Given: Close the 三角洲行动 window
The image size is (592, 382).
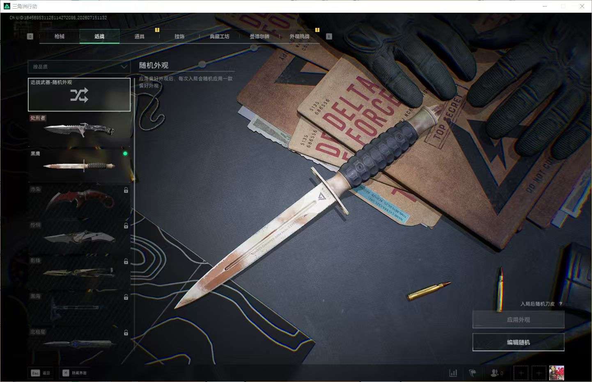Looking at the screenshot, I should pos(582,6).
